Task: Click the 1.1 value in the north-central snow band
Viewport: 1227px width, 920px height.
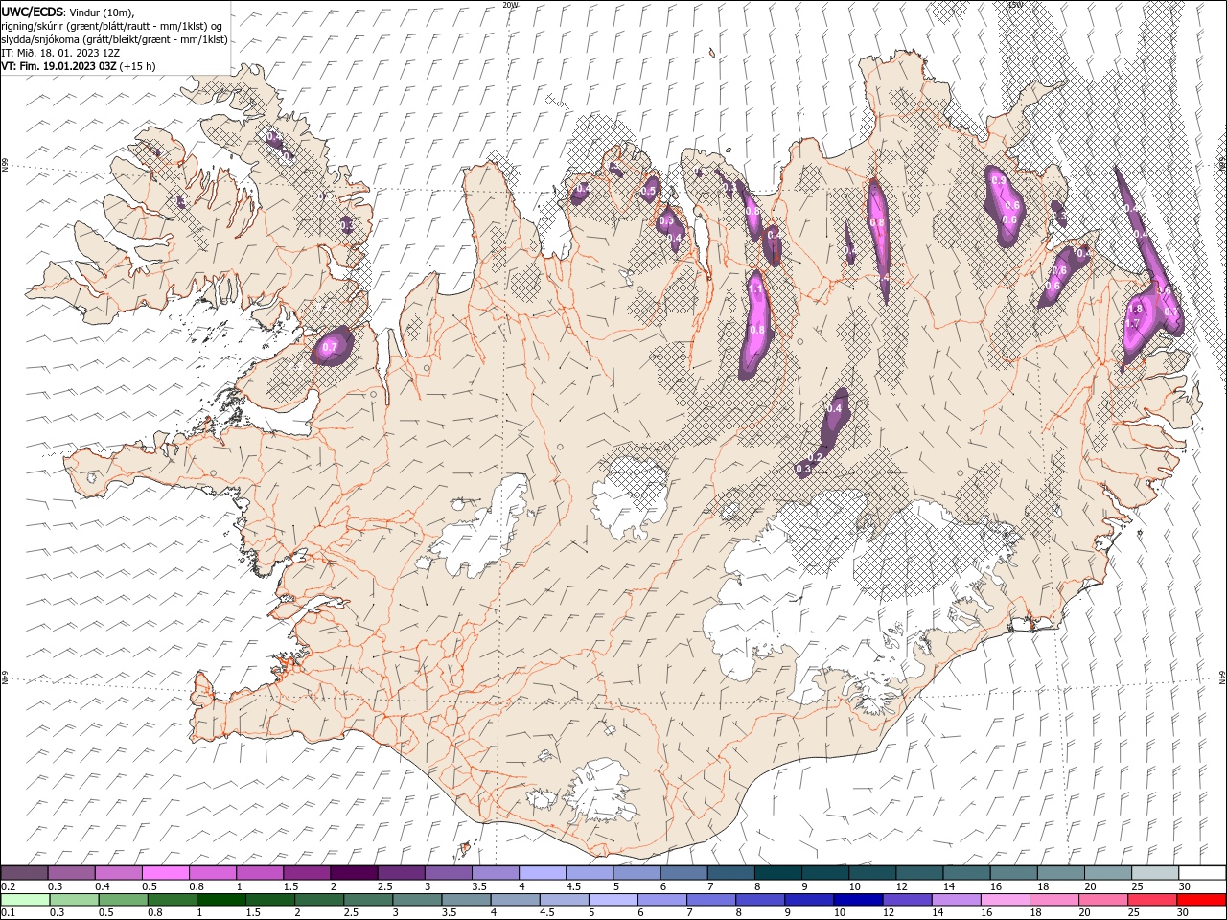Action: click(x=755, y=288)
